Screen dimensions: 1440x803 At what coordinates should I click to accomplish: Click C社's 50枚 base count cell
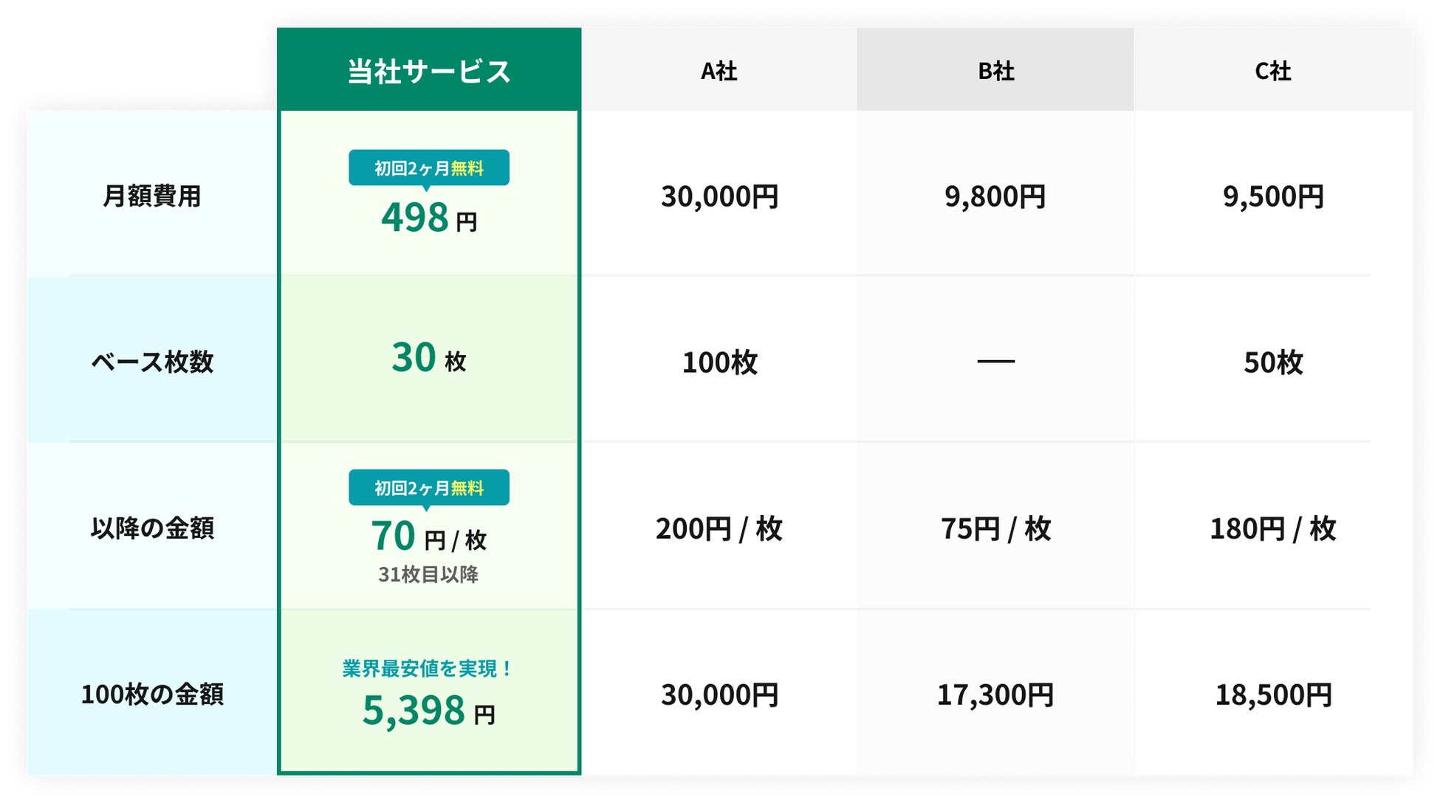(1272, 362)
